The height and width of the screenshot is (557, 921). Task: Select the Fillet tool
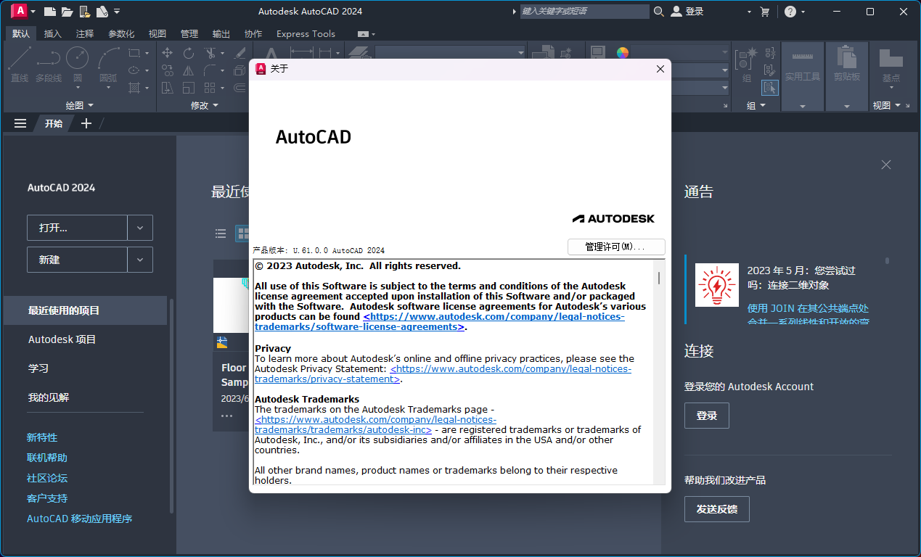click(x=210, y=70)
